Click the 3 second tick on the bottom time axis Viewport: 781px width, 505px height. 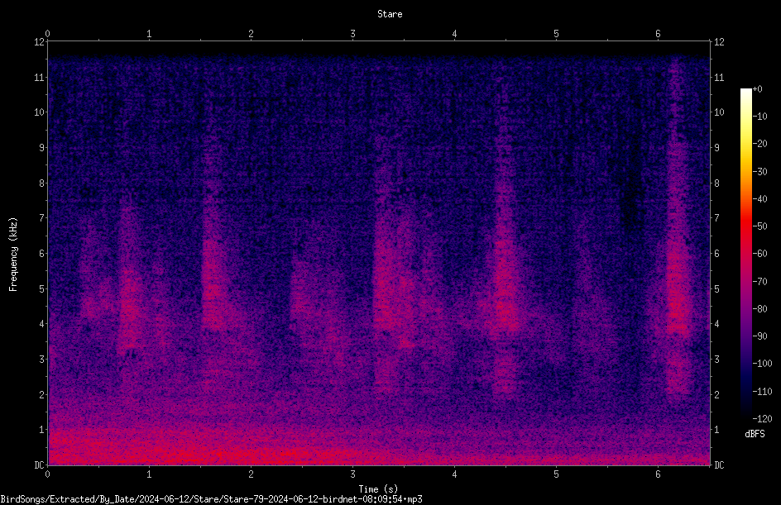pyautogui.click(x=352, y=474)
